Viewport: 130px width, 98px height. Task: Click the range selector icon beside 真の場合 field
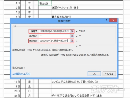click(x=72, y=36)
